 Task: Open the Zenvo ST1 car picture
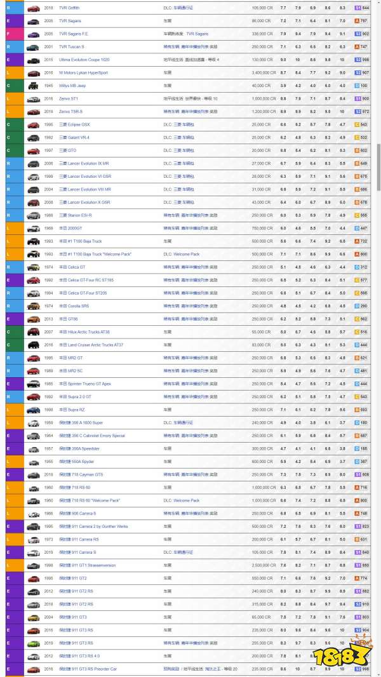pyautogui.click(x=33, y=99)
